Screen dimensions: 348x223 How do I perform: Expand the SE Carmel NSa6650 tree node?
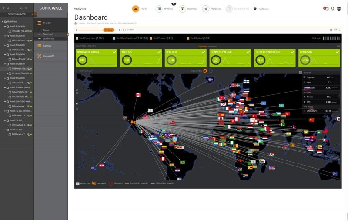[7, 73]
